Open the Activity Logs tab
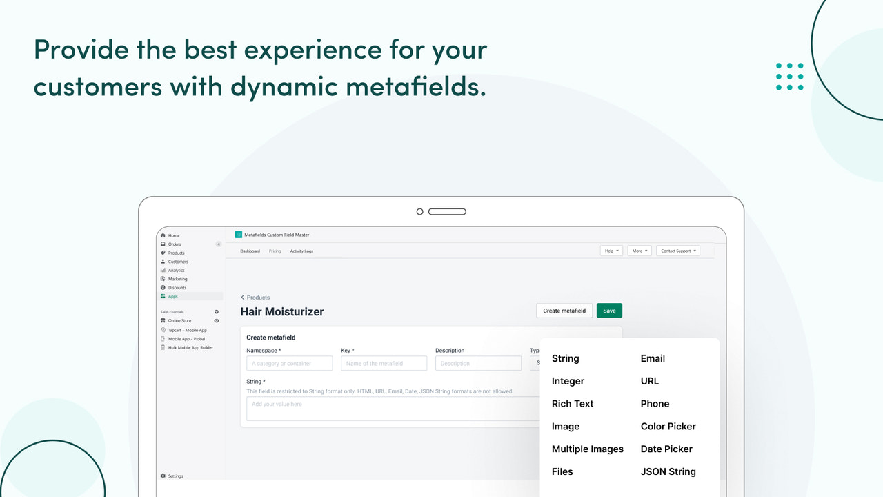 [x=301, y=251]
